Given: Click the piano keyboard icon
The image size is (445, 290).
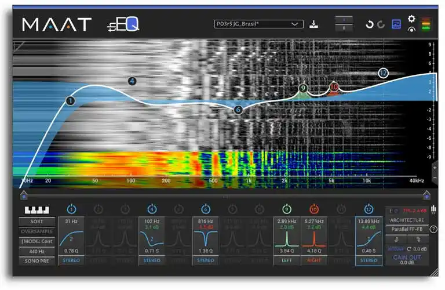Looking at the screenshot, I should 37,210.
